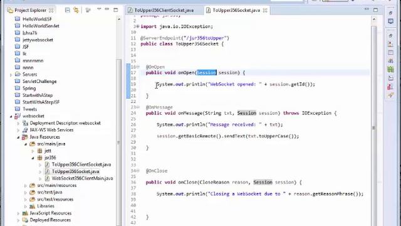
Task: Expand src/test/java folder
Action: pyautogui.click(x=26, y=193)
